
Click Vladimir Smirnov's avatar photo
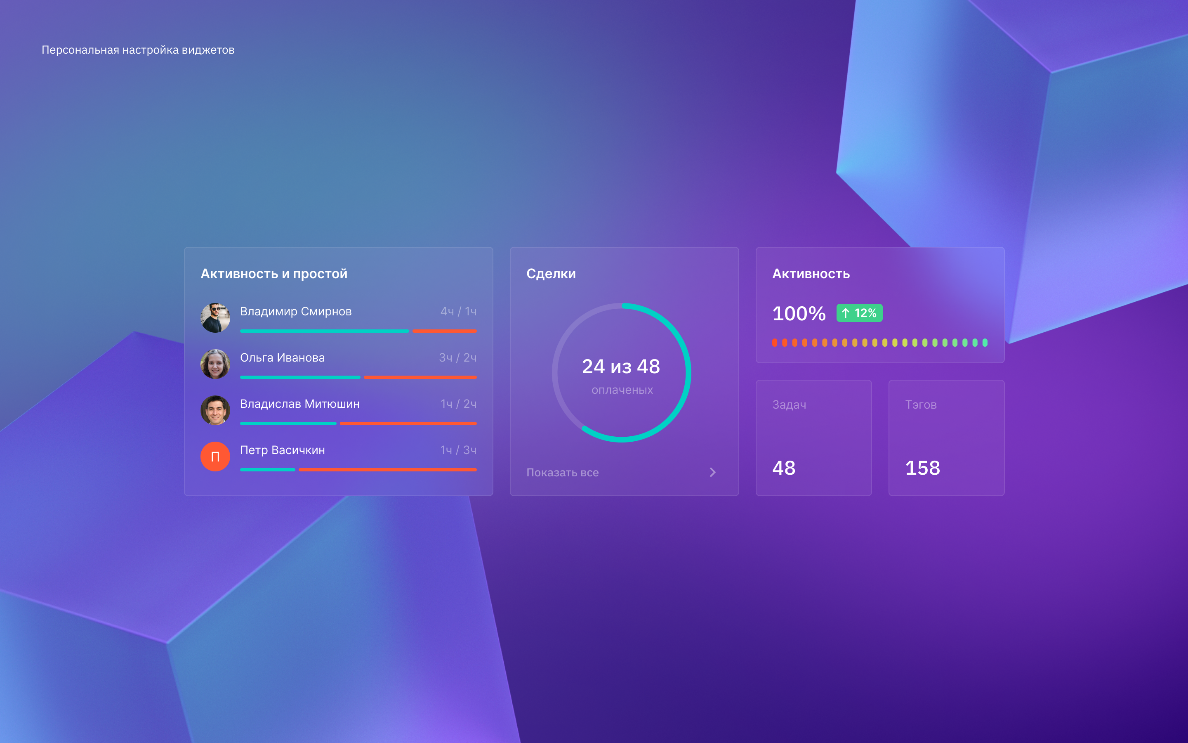215,318
